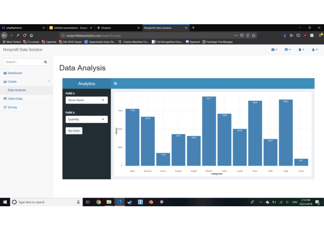This screenshot has width=324, height=230.
Task: Click the browser forward arrow
Action: click(11, 35)
